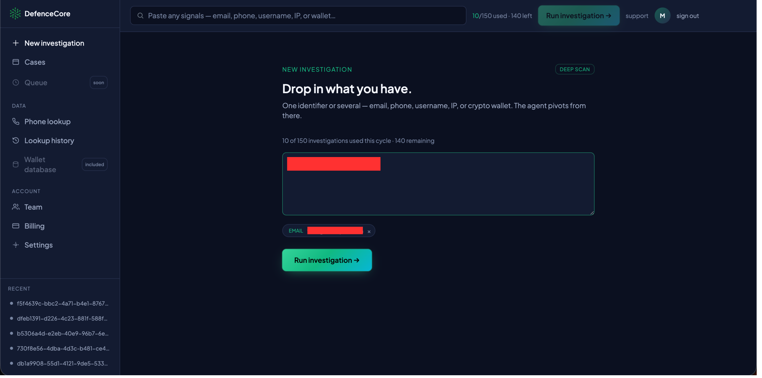
Task: Click the Lookup history clock-arrow icon
Action: (x=16, y=141)
